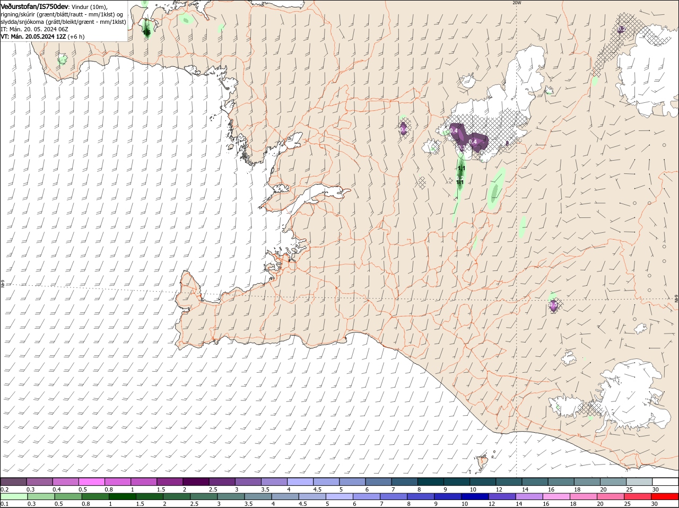Select the 'VT: Mán. 20.05.2024 12Z (+6 h)' line

point(42,37)
